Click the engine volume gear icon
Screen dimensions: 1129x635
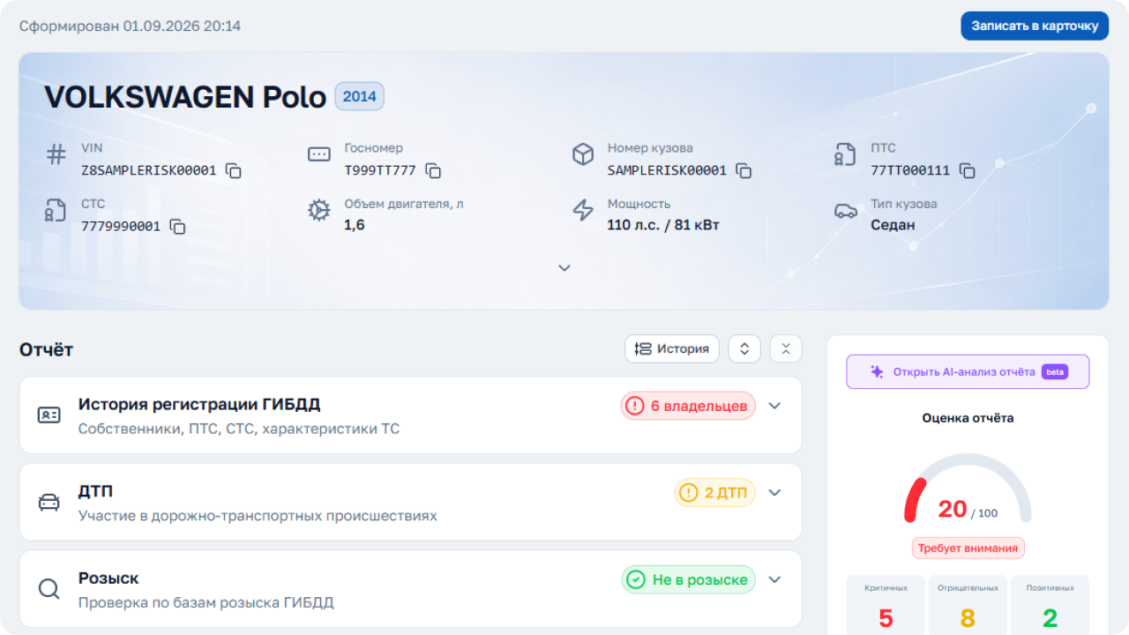pyautogui.click(x=318, y=211)
